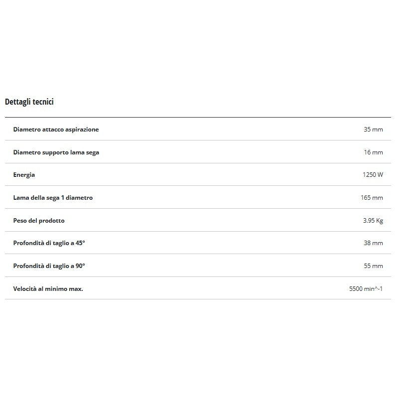Select the Lama della sega 1 diametro label
Image resolution: width=404 pixels, height=404 pixels.
53,198
